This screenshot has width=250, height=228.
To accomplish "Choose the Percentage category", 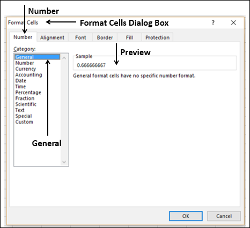I will tap(28, 92).
